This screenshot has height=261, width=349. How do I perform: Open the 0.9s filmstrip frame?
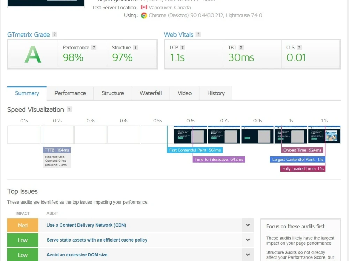[258, 135]
